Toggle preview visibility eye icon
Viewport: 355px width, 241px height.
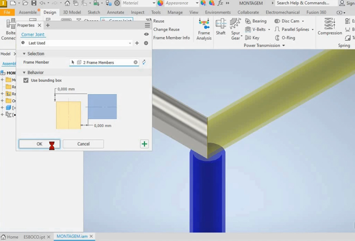click(146, 35)
